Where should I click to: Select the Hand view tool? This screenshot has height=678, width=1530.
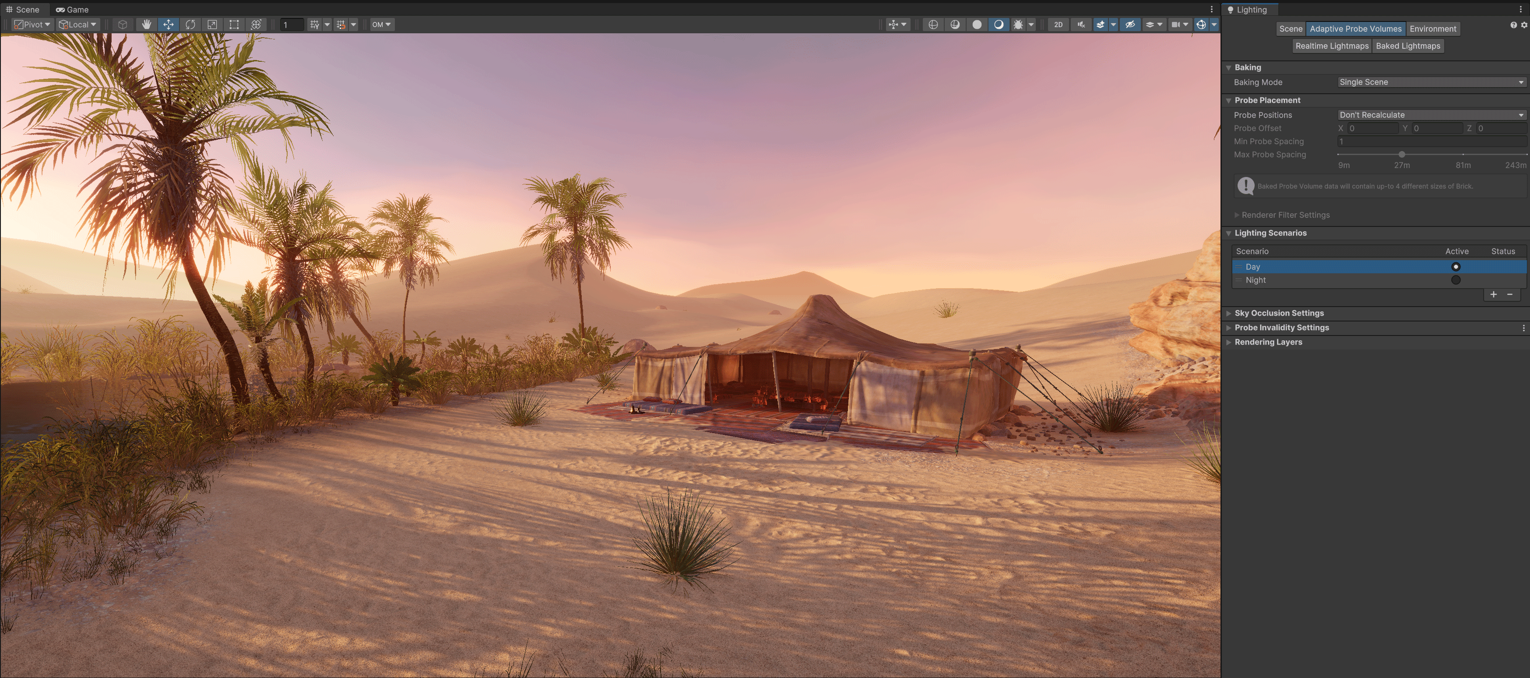pos(147,25)
